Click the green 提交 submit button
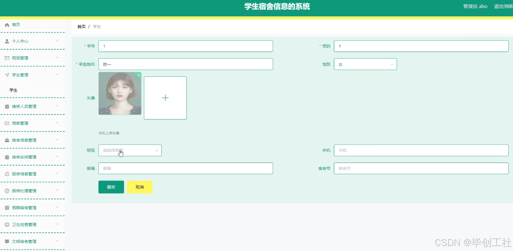This screenshot has width=513, height=251. 111,187
